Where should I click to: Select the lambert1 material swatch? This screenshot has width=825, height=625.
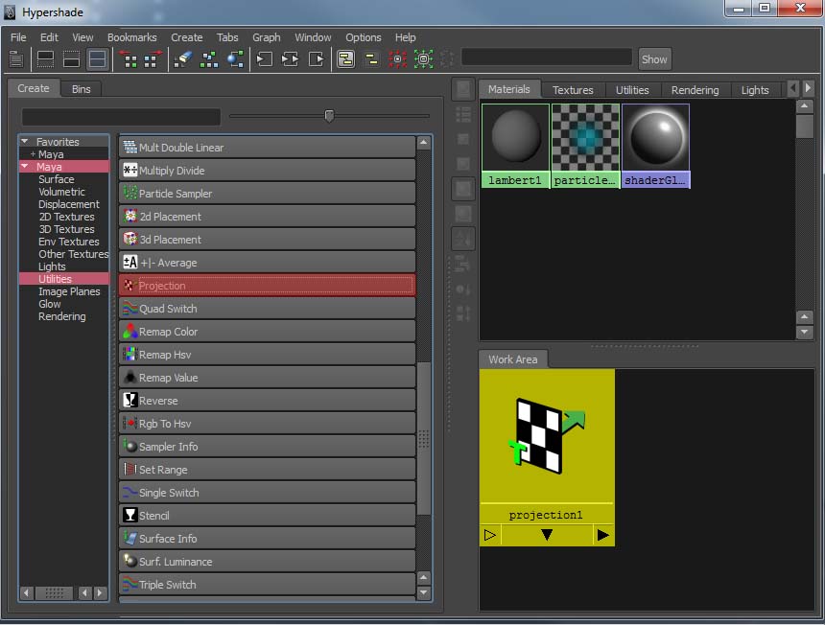tap(516, 146)
